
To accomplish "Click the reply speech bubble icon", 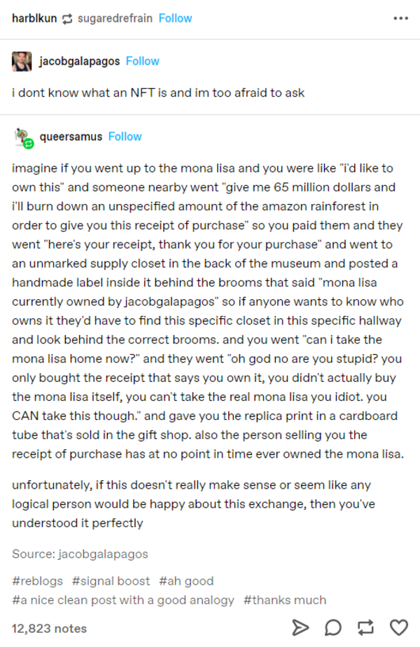I will 333,627.
